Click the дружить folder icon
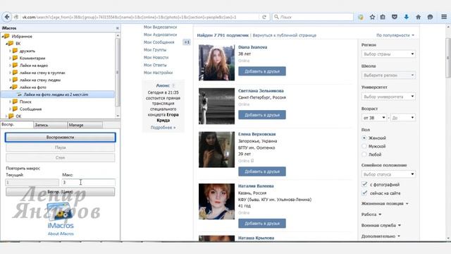 coord(15,51)
